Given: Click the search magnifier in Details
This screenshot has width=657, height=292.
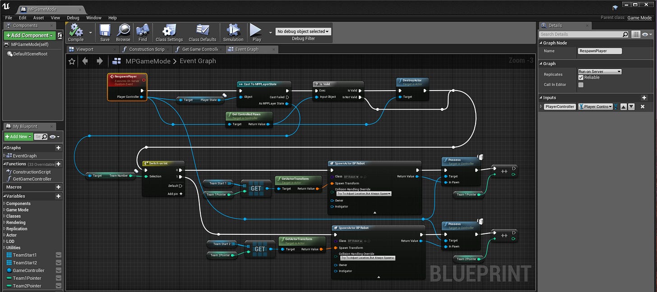Looking at the screenshot, I should tap(625, 34).
